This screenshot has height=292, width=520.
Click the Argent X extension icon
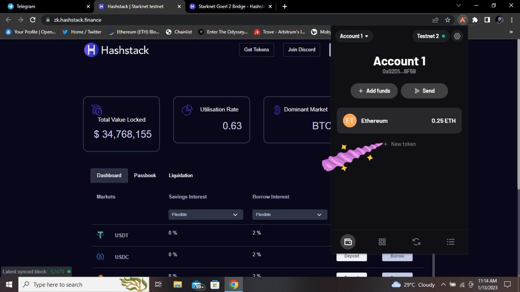[463, 20]
